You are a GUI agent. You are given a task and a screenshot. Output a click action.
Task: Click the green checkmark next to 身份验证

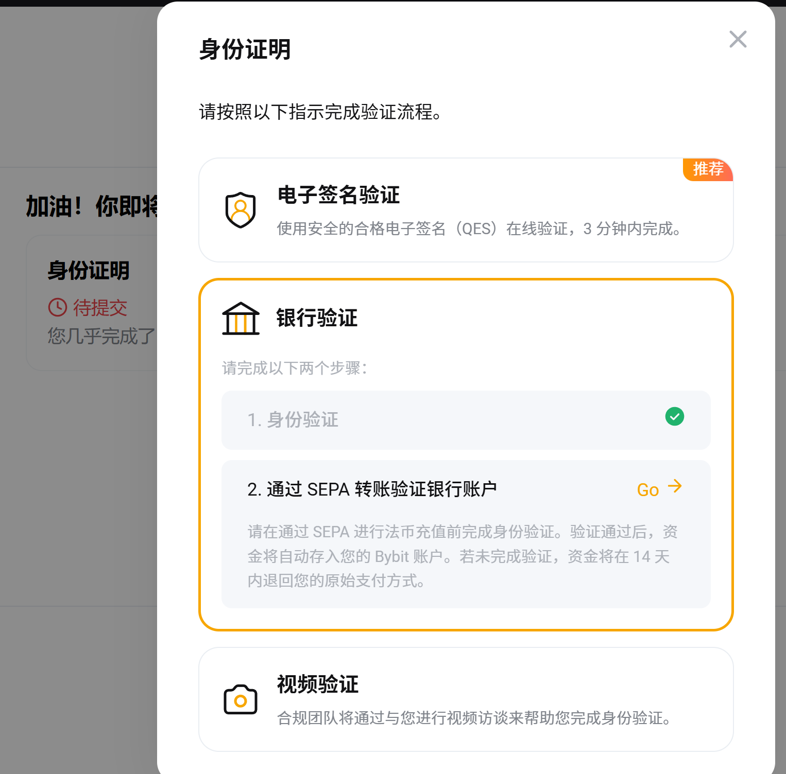click(674, 416)
